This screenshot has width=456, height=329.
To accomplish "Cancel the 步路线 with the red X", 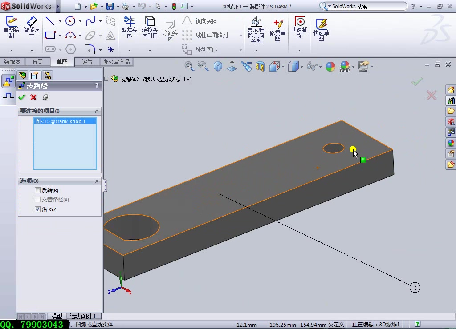I will pos(33,97).
